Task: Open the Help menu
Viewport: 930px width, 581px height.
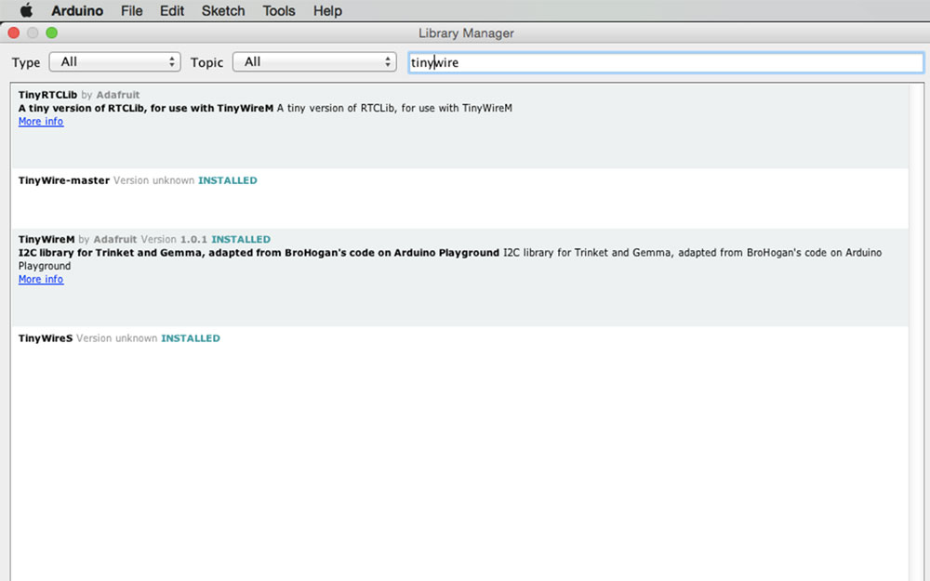Action: (x=327, y=10)
